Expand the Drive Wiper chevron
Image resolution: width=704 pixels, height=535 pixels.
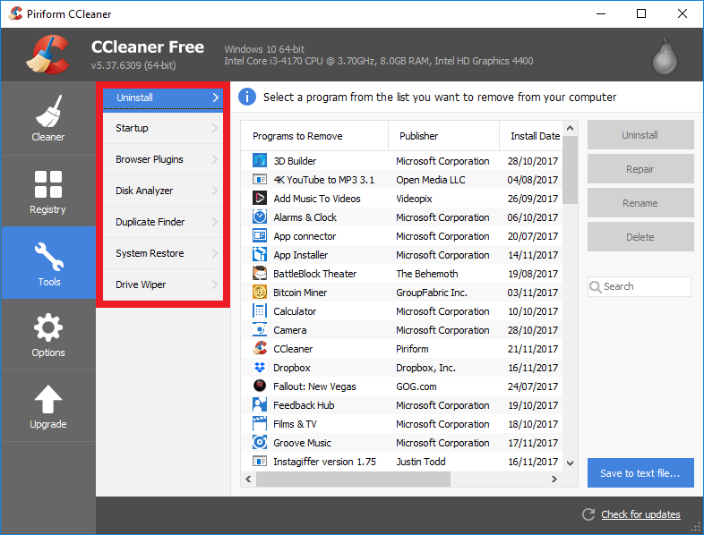coord(215,284)
